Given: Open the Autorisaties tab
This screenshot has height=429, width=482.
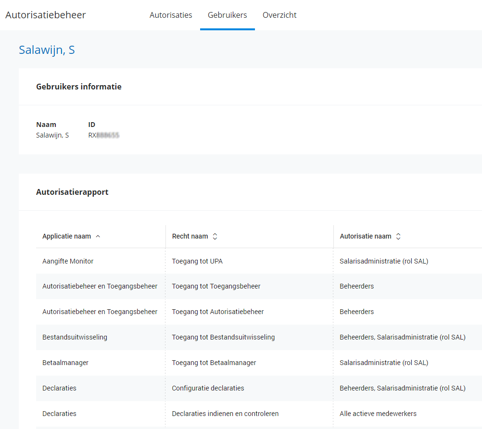Looking at the screenshot, I should (x=171, y=15).
